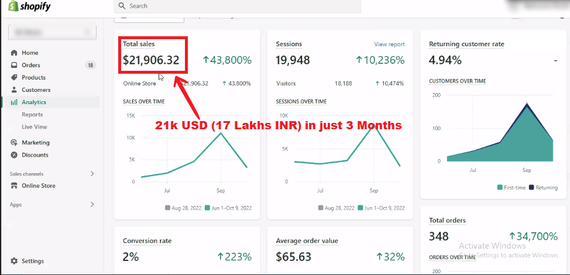Viewport: 570px width, 275px height.
Task: Open Settings via gear icon
Action: [x=14, y=261]
